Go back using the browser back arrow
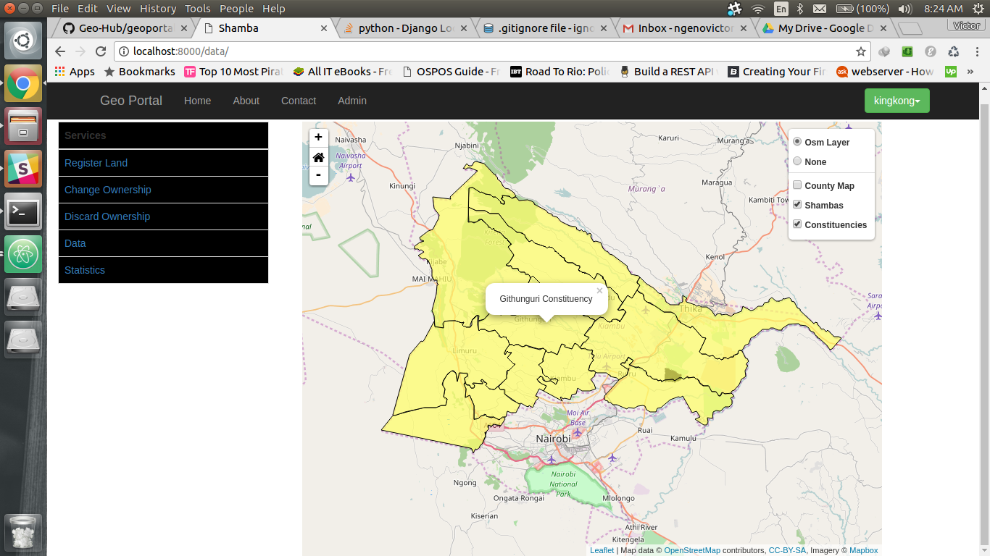The image size is (990, 556). [x=60, y=51]
